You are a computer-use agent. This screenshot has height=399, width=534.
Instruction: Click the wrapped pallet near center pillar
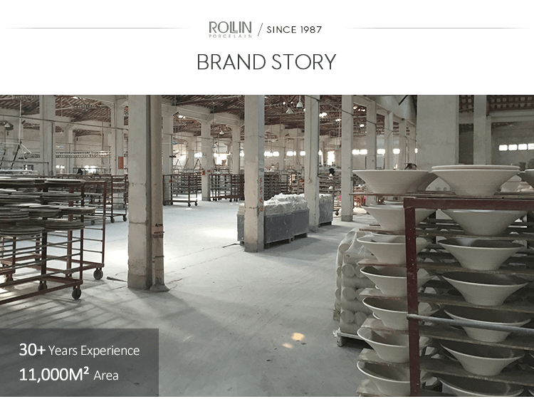pos(286,219)
